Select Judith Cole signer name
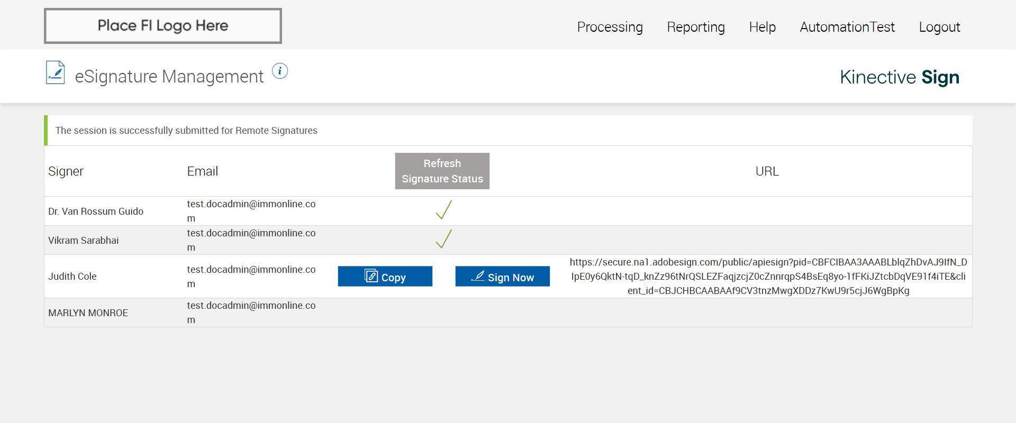1016x423 pixels. [72, 277]
